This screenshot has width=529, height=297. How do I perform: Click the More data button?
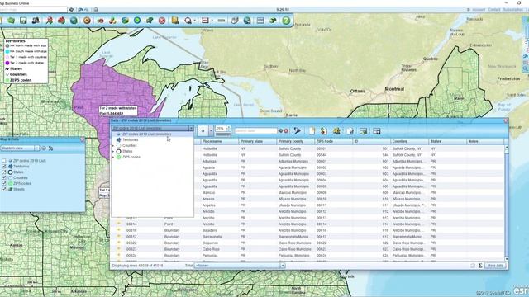tap(495, 266)
